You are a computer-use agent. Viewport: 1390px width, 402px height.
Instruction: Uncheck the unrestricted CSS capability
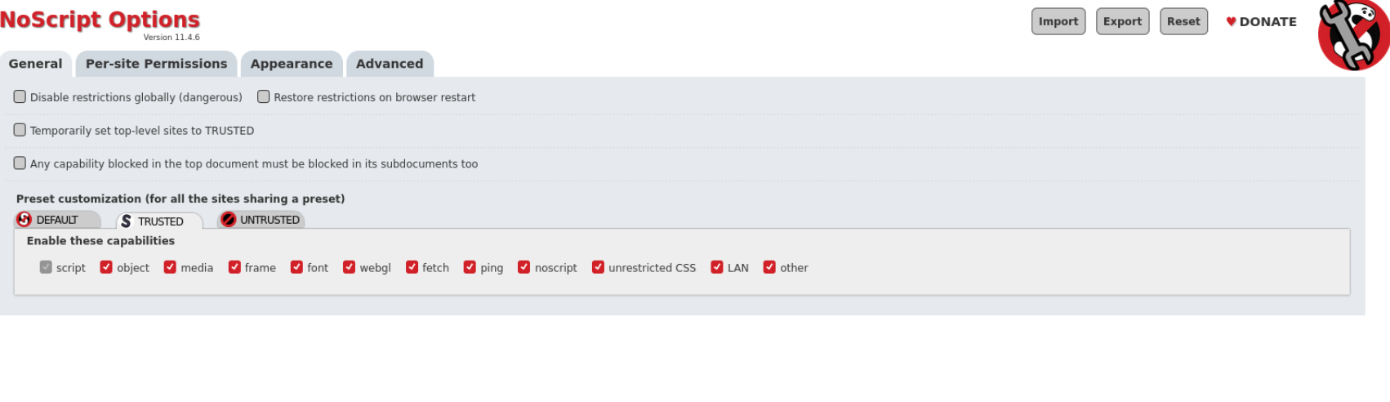click(598, 267)
